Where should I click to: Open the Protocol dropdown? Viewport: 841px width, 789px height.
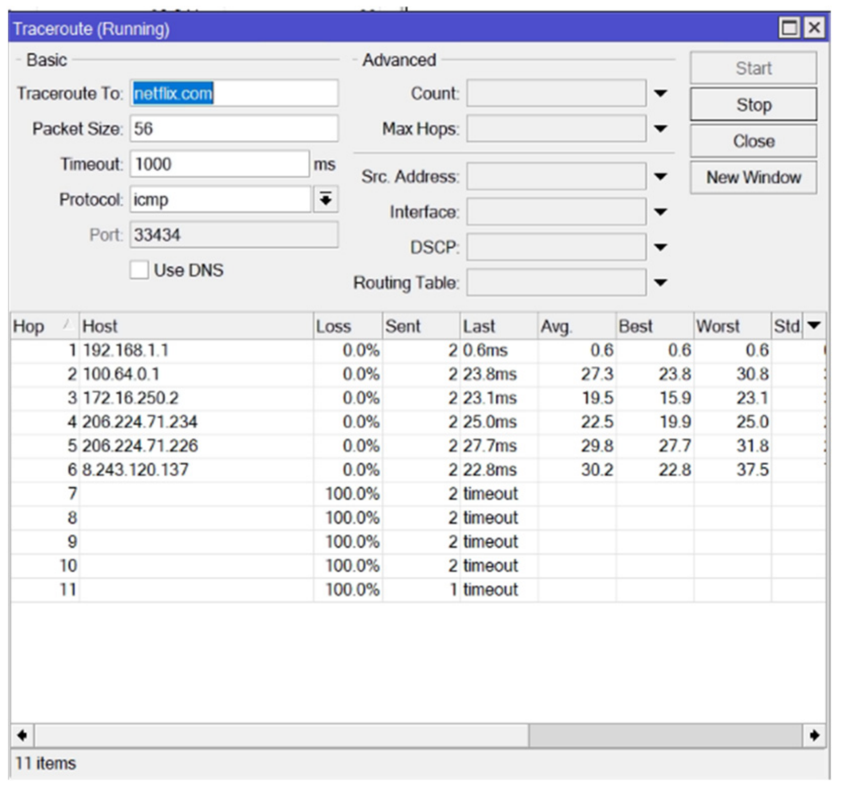326,199
